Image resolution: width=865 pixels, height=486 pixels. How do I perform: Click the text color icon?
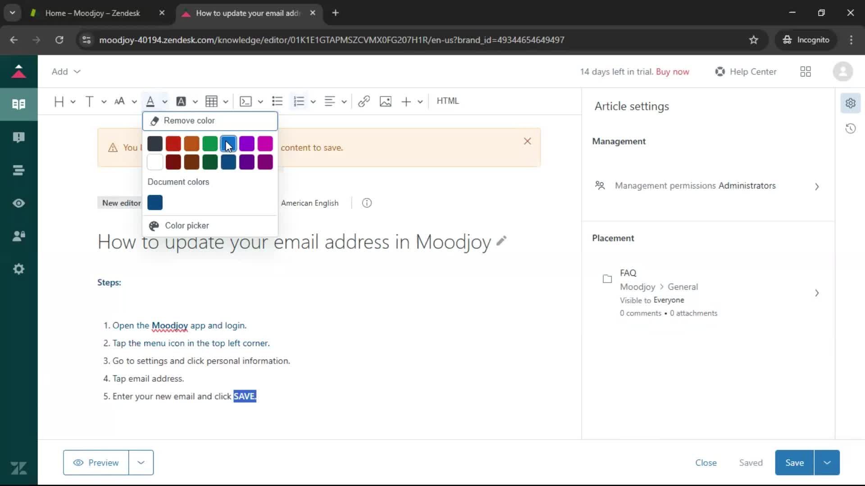[x=150, y=101]
